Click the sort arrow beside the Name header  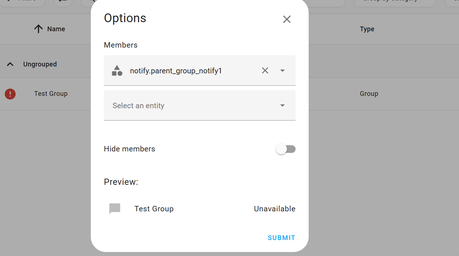pos(38,29)
